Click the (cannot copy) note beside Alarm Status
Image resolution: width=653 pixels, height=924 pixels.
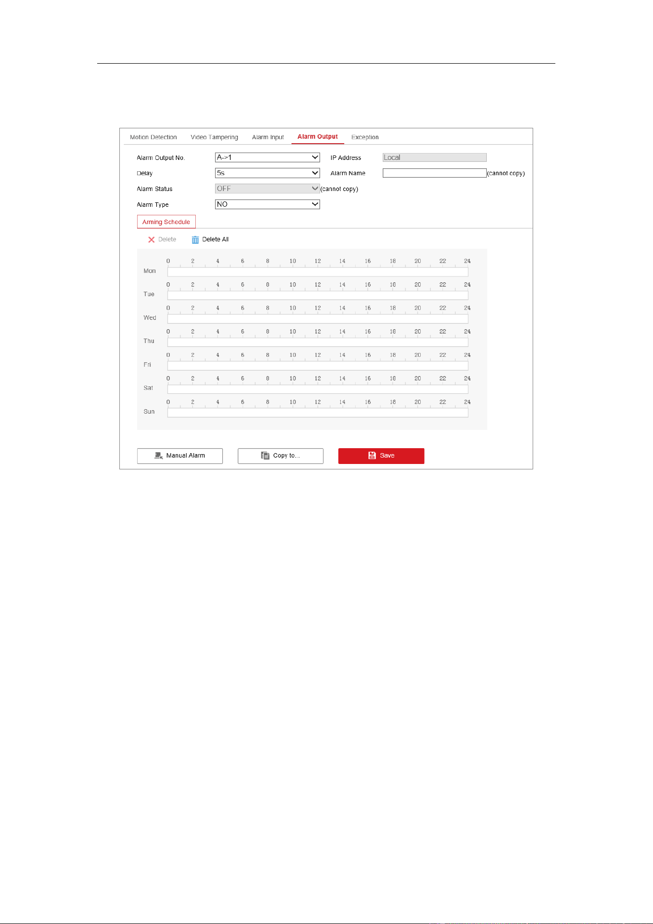pyautogui.click(x=339, y=189)
